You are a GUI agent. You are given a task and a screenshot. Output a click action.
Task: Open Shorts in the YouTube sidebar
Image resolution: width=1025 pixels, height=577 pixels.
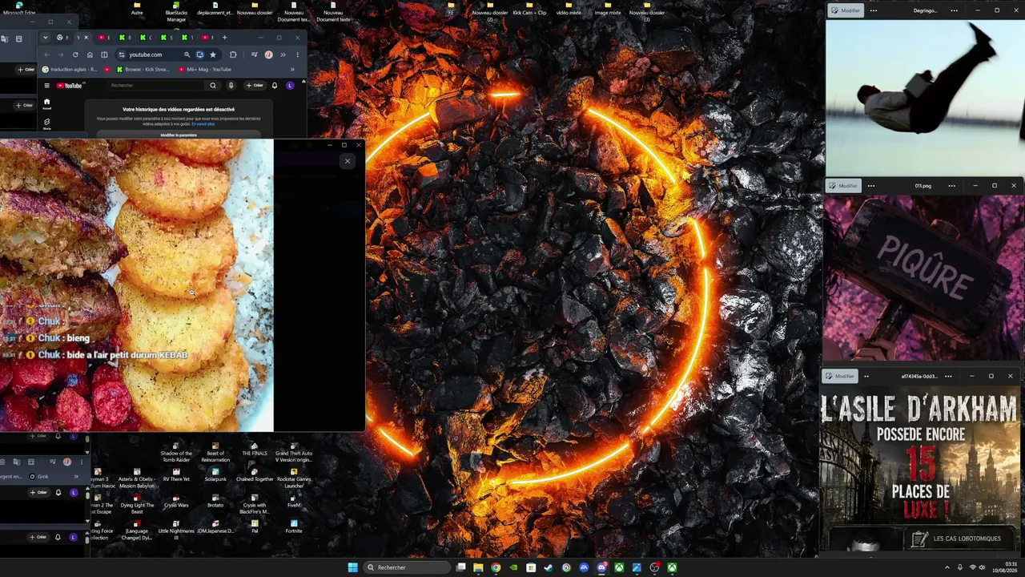pos(46,124)
